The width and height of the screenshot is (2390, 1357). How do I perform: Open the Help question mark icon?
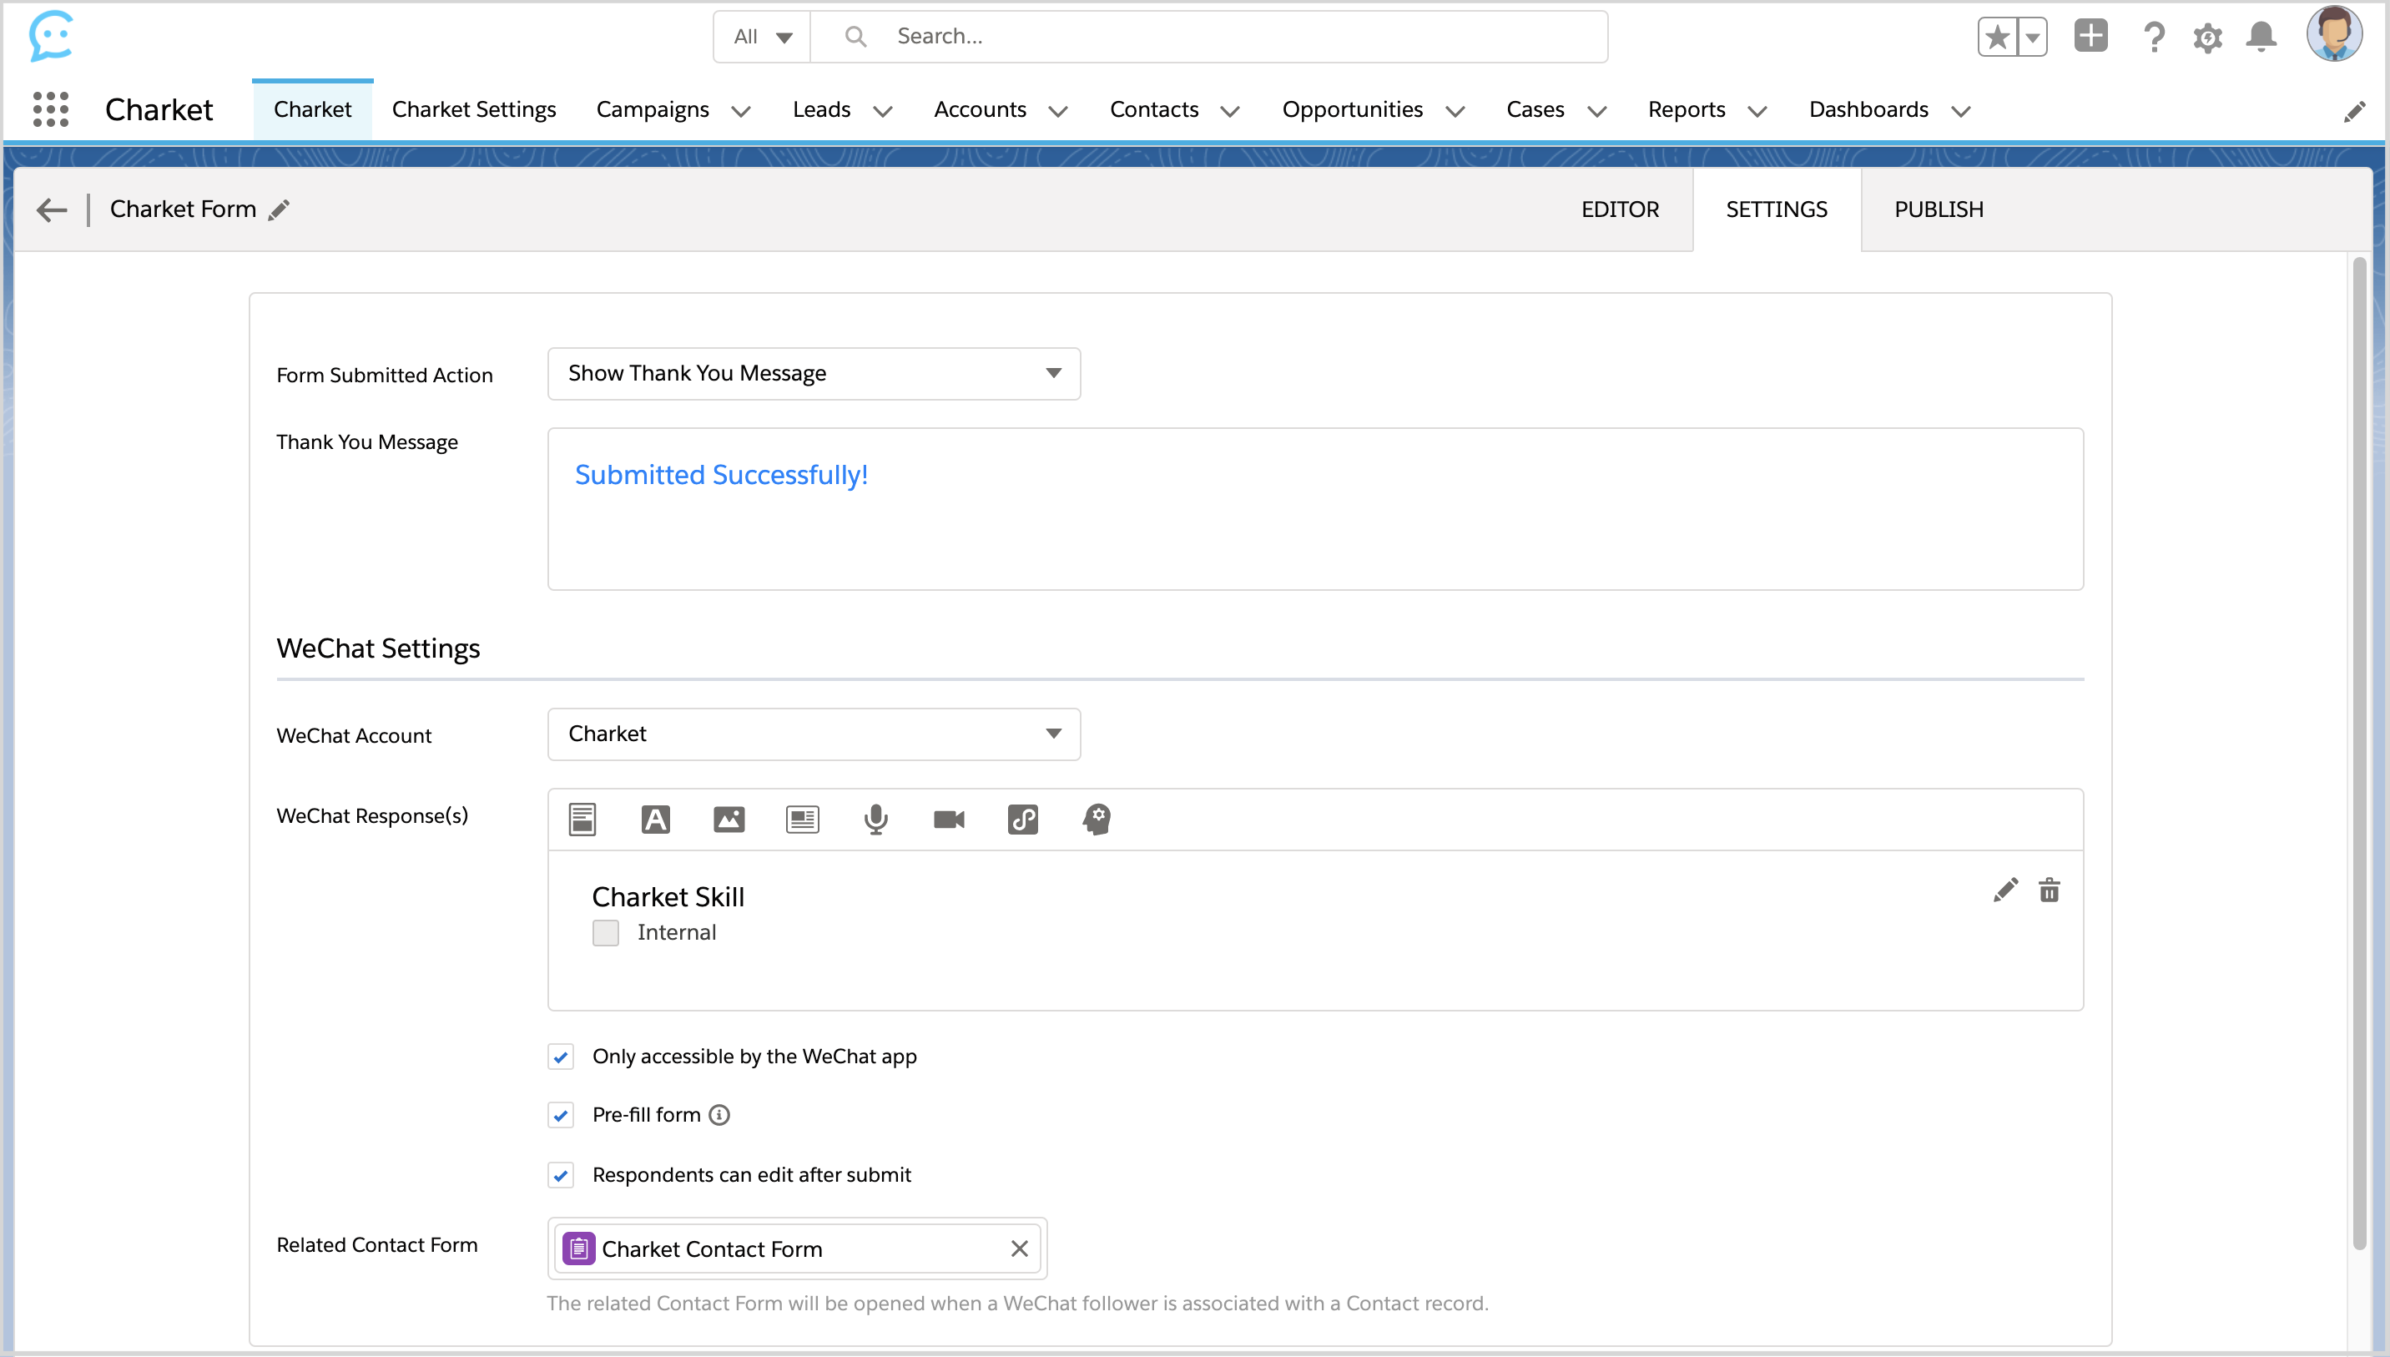tap(2153, 38)
